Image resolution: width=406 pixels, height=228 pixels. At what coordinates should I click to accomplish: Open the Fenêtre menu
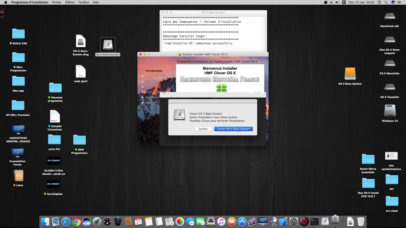[x=84, y=2]
